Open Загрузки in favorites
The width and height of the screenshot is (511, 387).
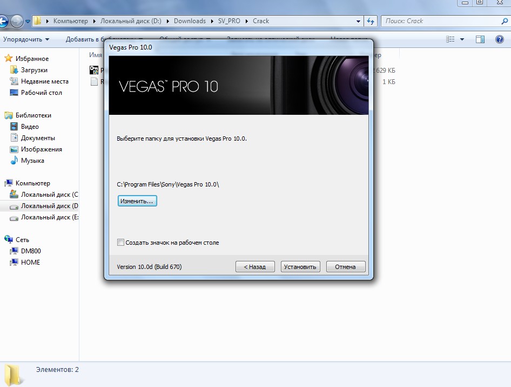coord(34,70)
